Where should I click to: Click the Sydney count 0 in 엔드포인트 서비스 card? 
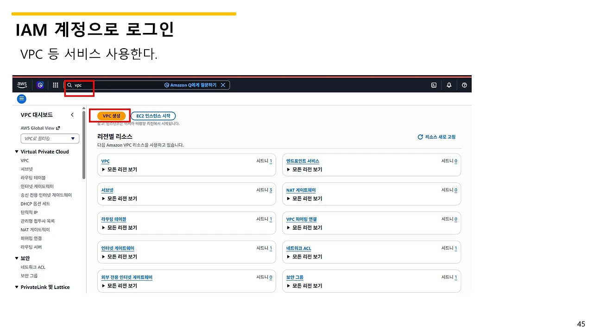click(x=456, y=161)
